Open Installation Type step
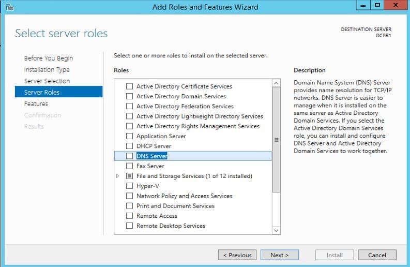The height and width of the screenshot is (267, 410). click(47, 70)
